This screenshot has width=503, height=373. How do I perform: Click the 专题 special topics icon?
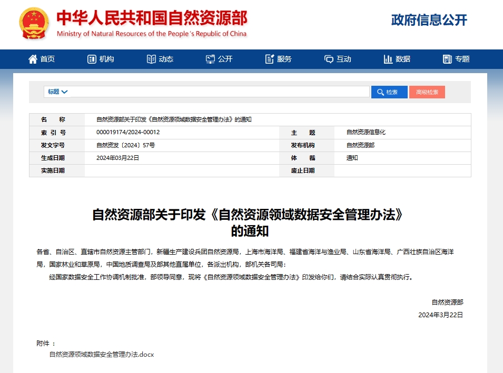(x=447, y=59)
